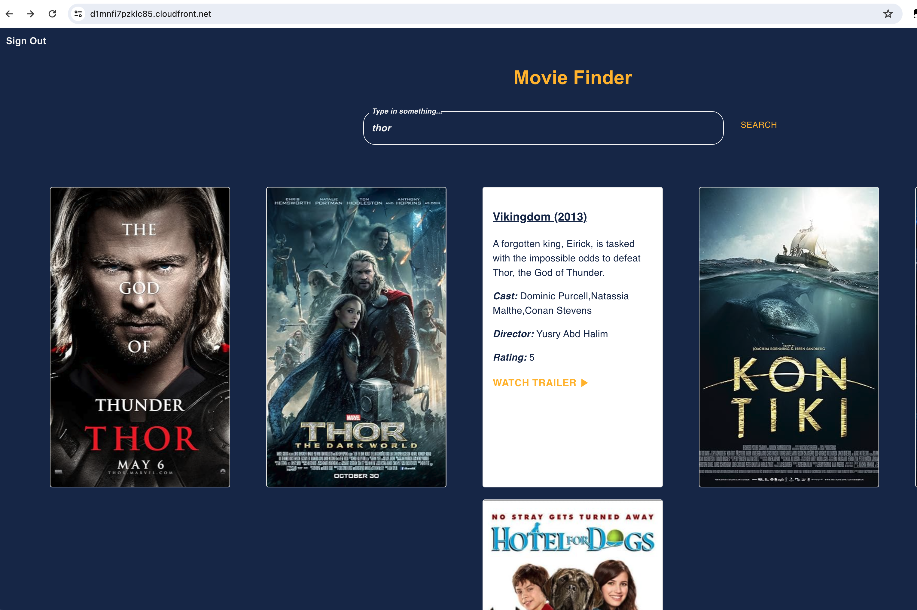This screenshot has width=917, height=610.
Task: Reload the Movie Finder page
Action: [53, 14]
